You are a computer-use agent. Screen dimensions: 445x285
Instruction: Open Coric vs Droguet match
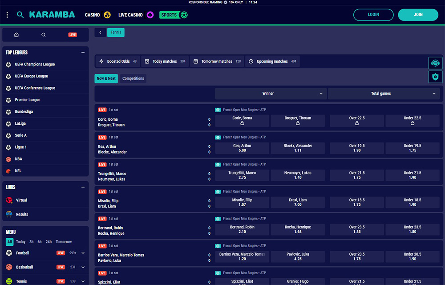pos(154,122)
